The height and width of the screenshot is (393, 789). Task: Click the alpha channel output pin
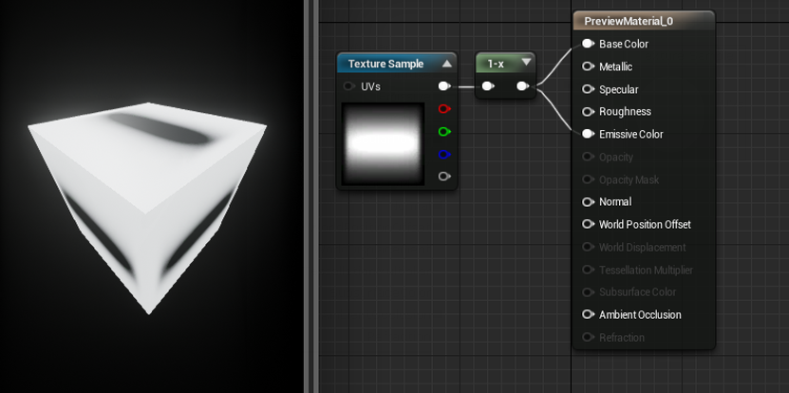click(444, 177)
